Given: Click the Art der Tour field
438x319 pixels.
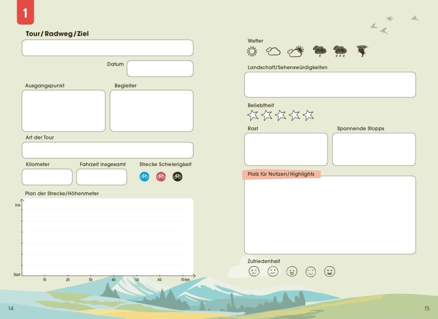Looking at the screenshot, I should [x=108, y=150].
